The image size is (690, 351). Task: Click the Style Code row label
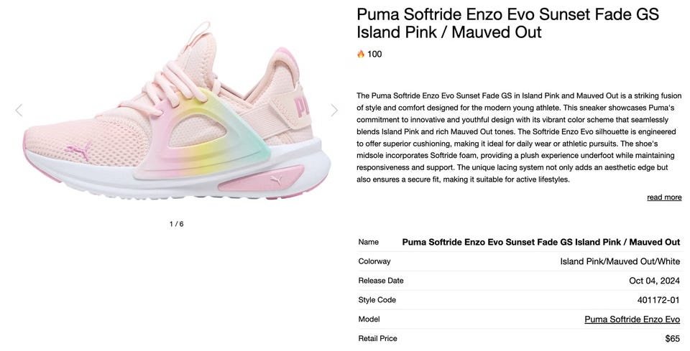click(x=377, y=300)
